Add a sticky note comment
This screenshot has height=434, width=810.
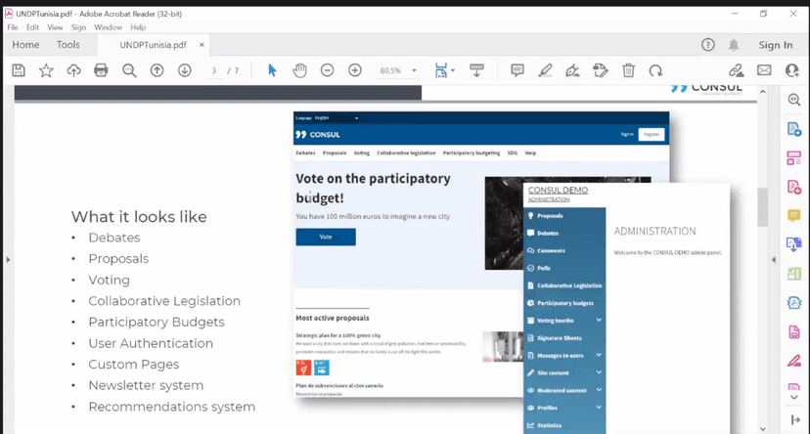[x=517, y=70]
